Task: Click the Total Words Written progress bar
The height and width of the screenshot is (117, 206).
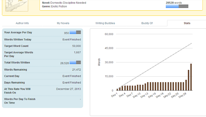Action: tap(75, 63)
